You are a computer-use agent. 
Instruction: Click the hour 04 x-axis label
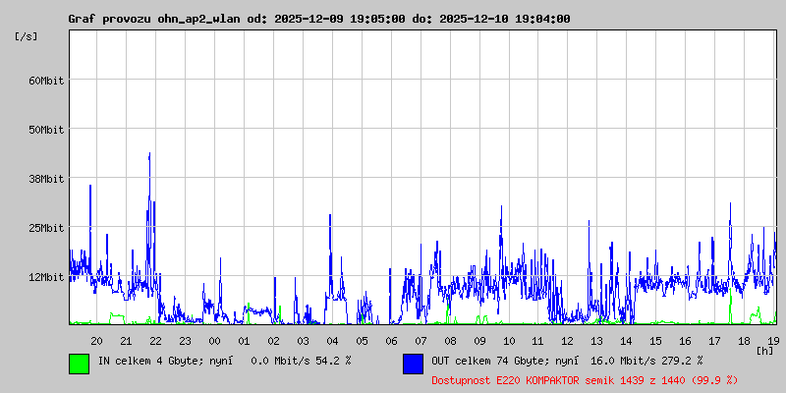(x=332, y=341)
